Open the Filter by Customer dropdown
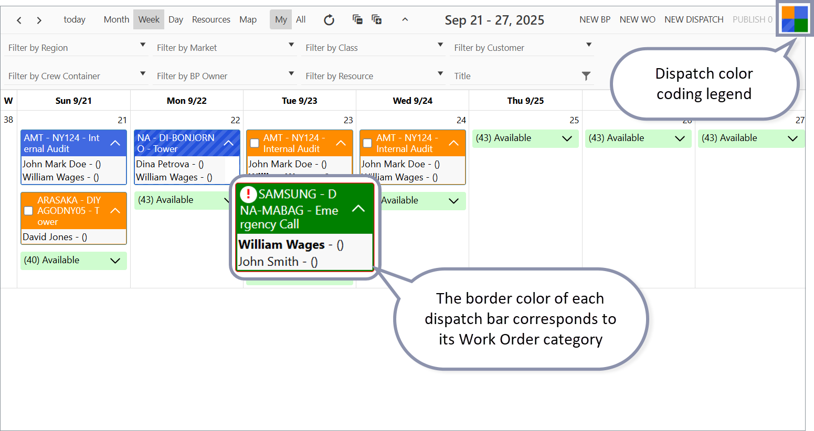 point(523,47)
